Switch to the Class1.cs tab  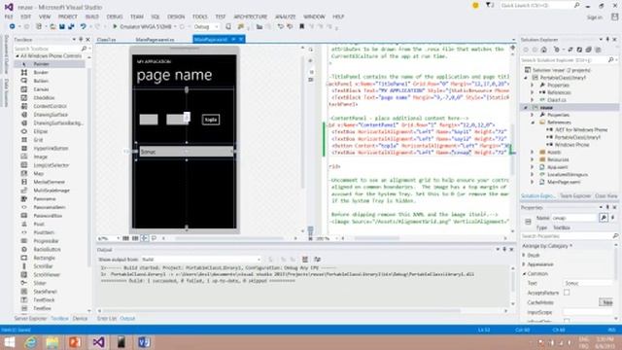coord(106,40)
